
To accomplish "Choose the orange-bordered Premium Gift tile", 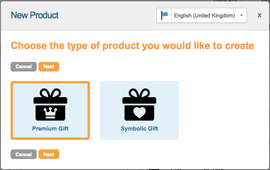I will pos(50,110).
